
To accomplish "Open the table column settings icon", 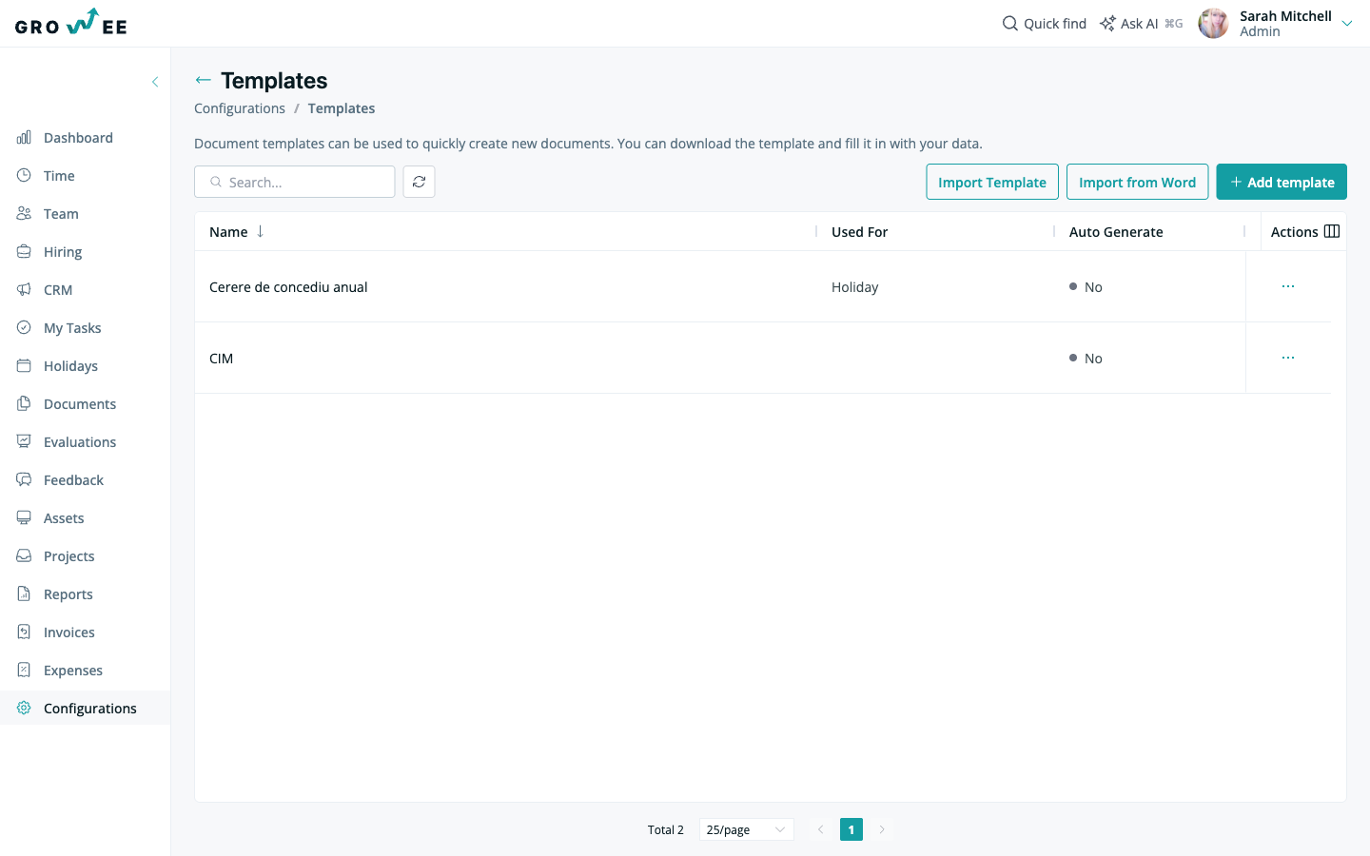I will coord(1332,231).
